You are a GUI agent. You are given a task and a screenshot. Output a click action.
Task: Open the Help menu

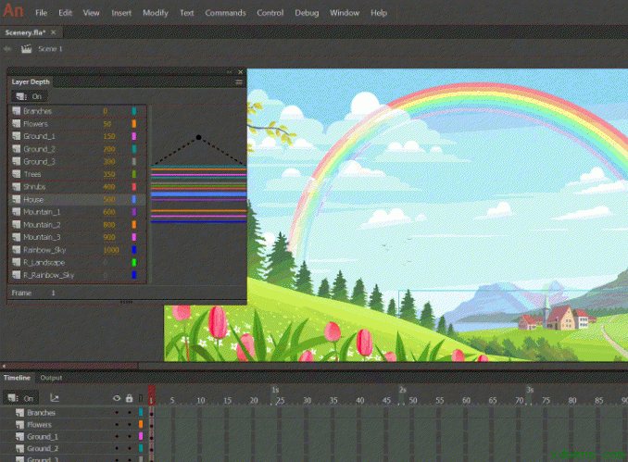click(x=379, y=13)
